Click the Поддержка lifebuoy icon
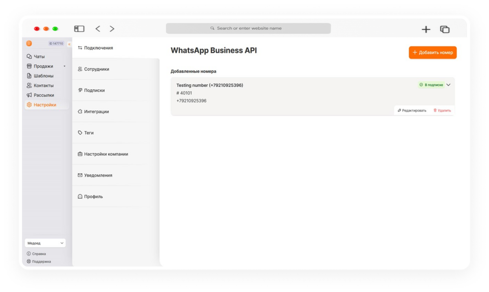This screenshot has height=292, width=489. pos(29,261)
